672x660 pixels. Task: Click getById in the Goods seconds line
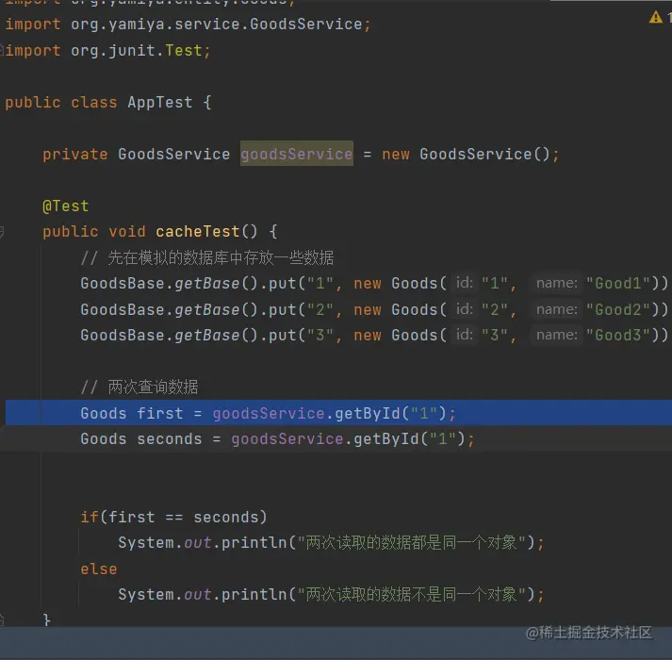pos(386,439)
